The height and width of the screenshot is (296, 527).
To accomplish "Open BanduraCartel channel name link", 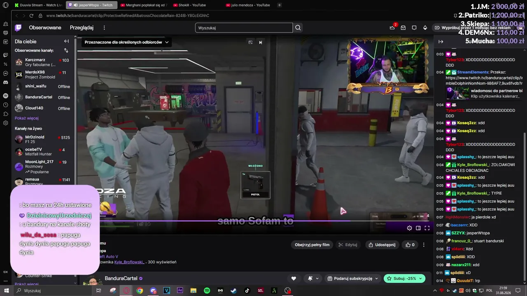I will pyautogui.click(x=121, y=278).
